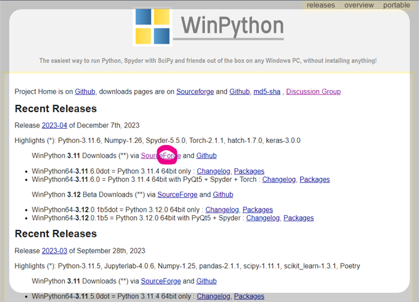The width and height of the screenshot is (419, 302).
Task: Click the Highlights line mentioning Jupyterlab-4.0.6
Action: point(187,266)
